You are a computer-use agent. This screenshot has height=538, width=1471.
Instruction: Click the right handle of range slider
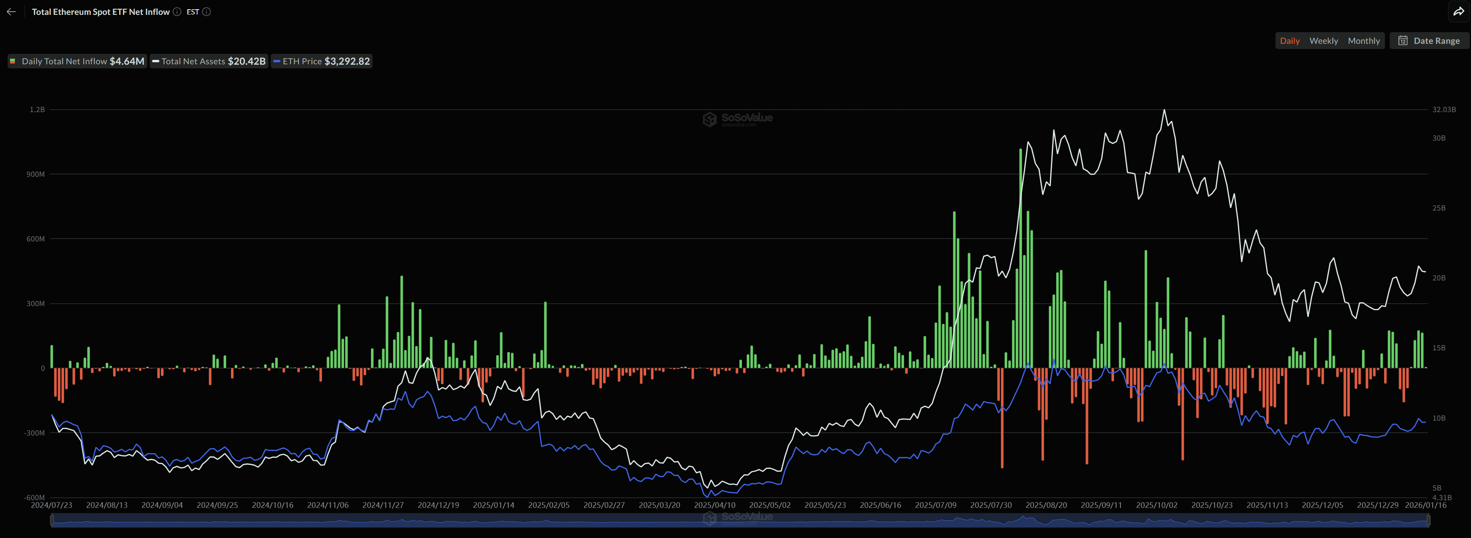pyautogui.click(x=1428, y=520)
